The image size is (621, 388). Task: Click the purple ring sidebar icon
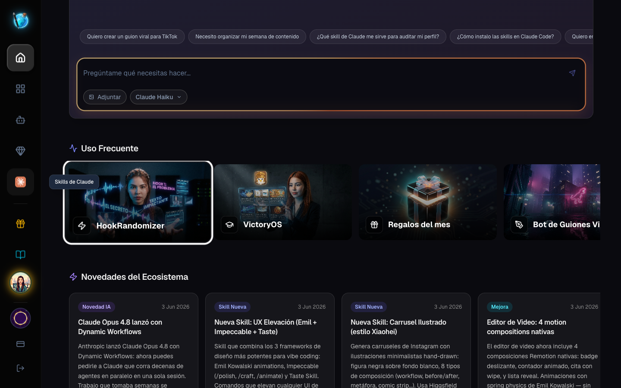pos(20,318)
